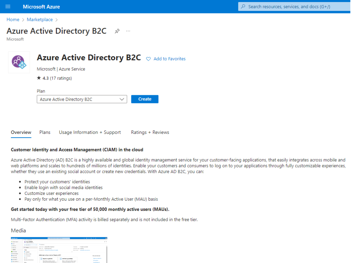Open the hamburger portal menu
This screenshot has height=263, width=351.
[x=8, y=7]
